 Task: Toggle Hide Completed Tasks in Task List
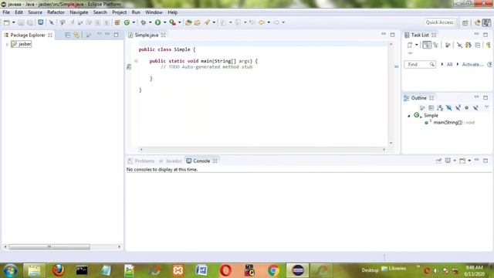tap(460, 45)
